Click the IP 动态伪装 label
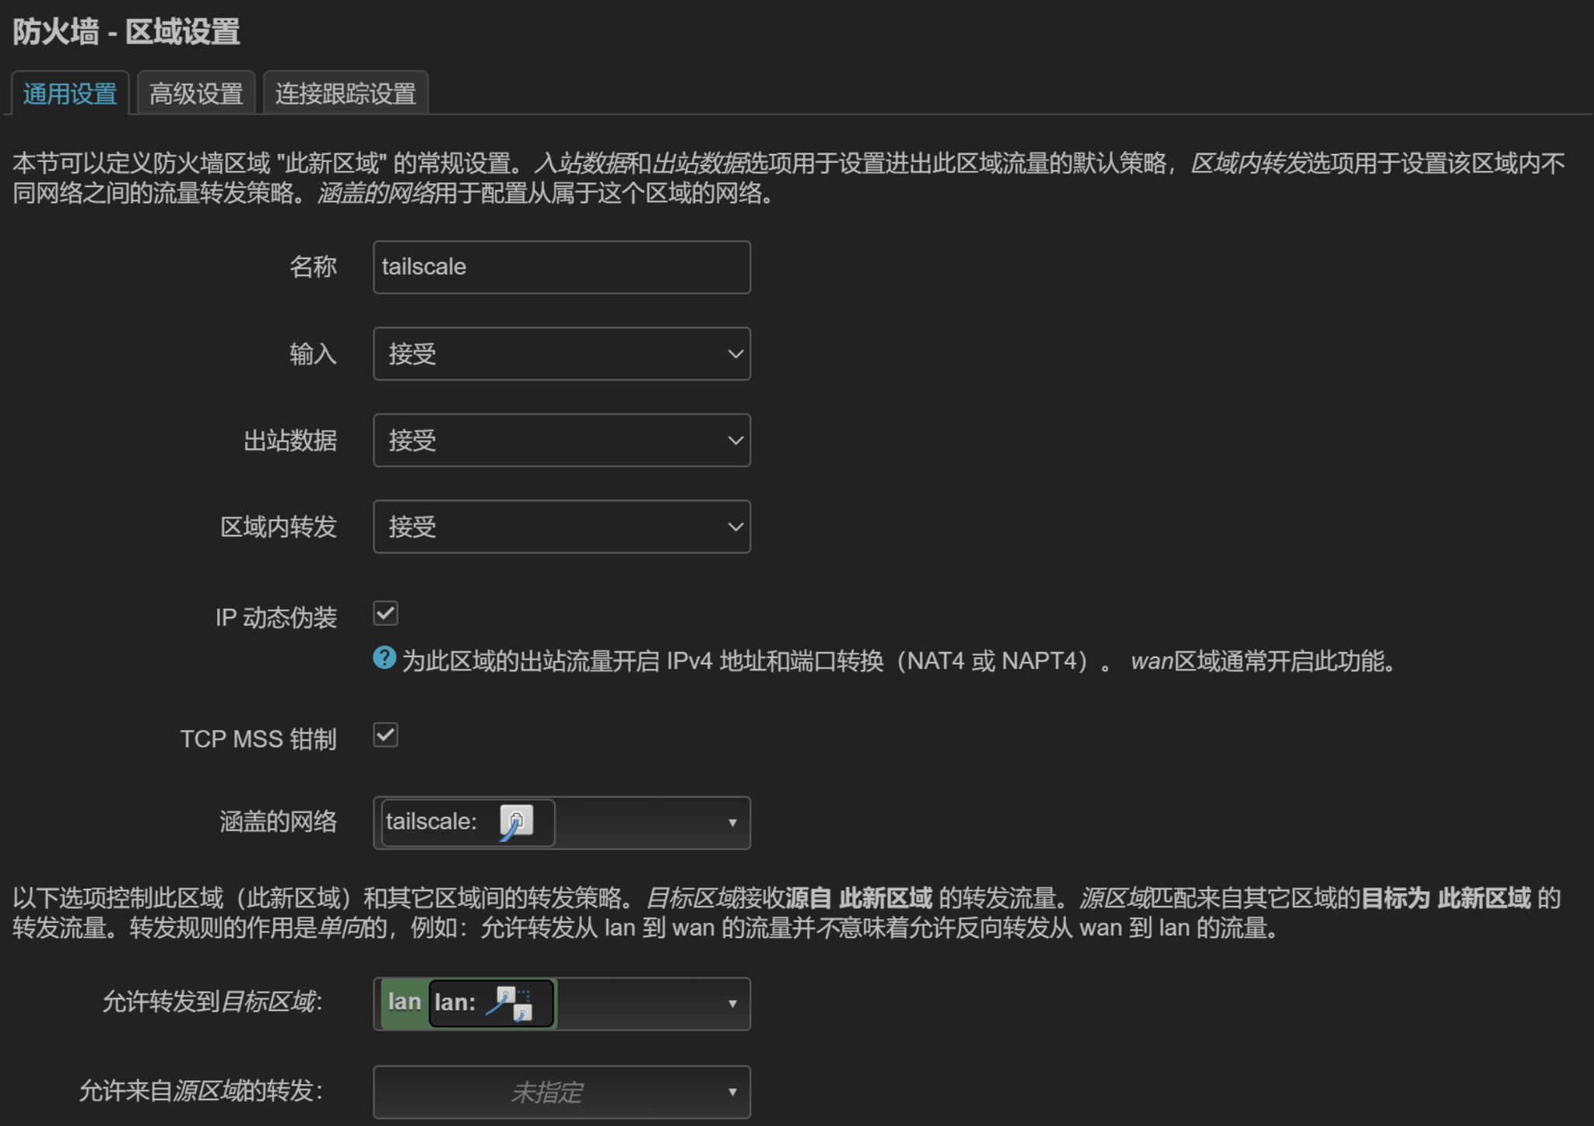 click(x=276, y=618)
